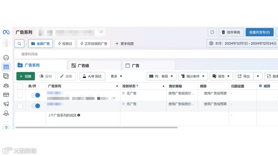Switch to the 广告组 tab
Viewport: 278px width, 156px height.
(95, 66)
